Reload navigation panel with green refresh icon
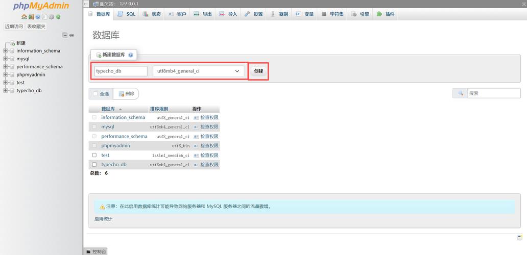Viewport: 527px width, 255px height. coord(58,17)
